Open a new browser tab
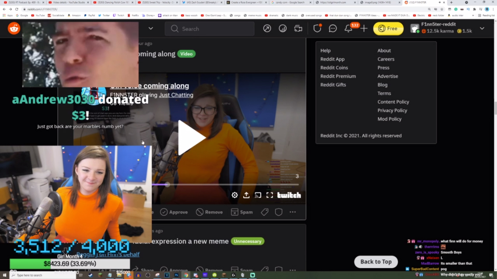This screenshot has width=497, height=279. pyautogui.click(x=451, y=3)
